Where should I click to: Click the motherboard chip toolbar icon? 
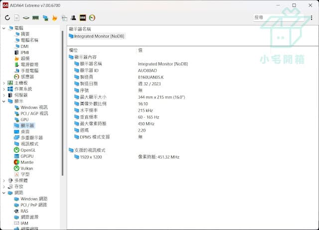[x=26, y=18]
